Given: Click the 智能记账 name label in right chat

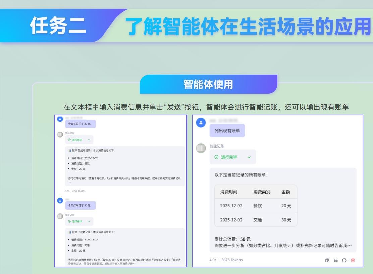Looking at the screenshot, I should coord(217,146).
